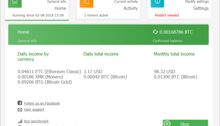This screenshot has width=220, height=126.
Task: Click the envelope icon beside User support
Action: (x=20, y=110)
